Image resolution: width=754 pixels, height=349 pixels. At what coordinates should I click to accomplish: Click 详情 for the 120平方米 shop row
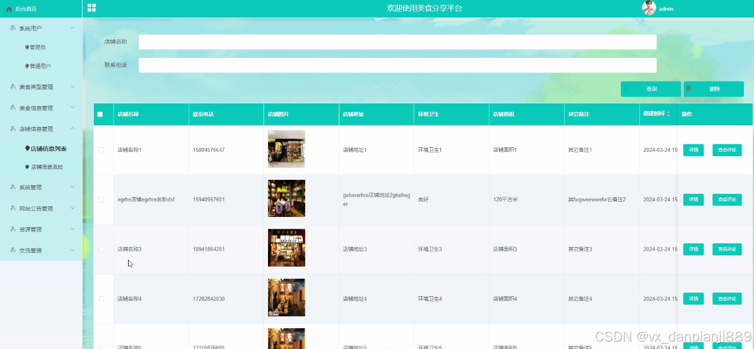coord(693,200)
